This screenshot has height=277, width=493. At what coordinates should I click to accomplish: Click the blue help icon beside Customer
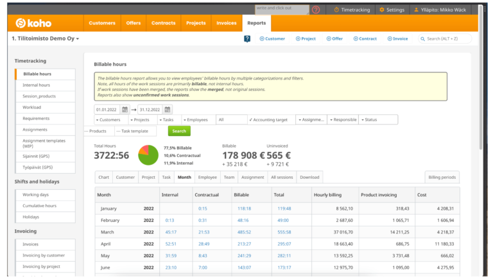(x=247, y=38)
